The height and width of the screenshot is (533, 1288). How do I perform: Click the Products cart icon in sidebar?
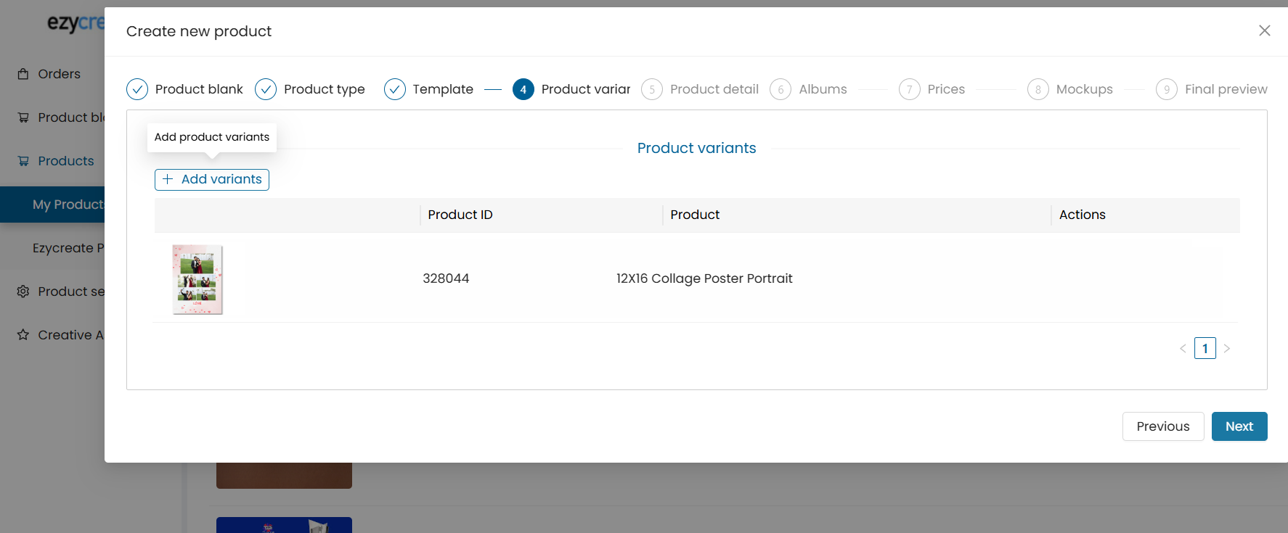(23, 161)
